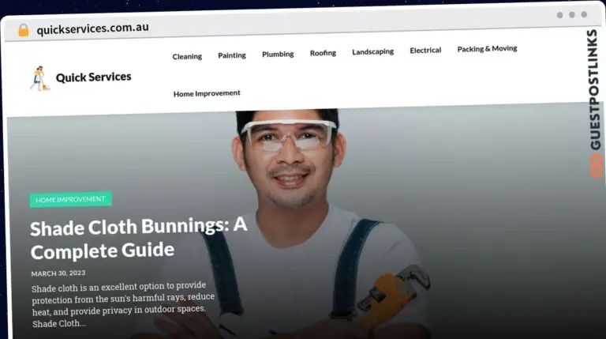Click the padlock icon in address bar
This screenshot has width=606, height=339.
click(24, 29)
